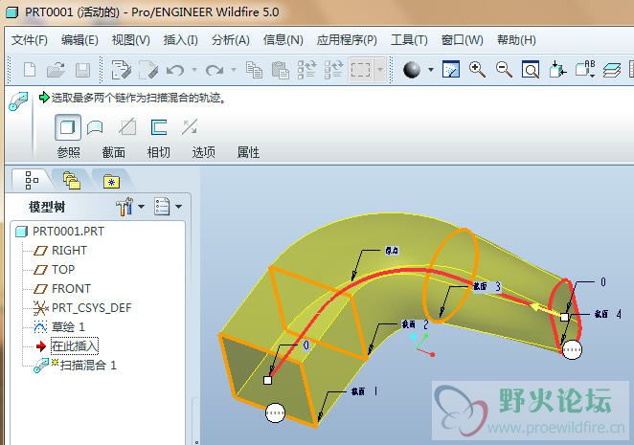The image size is (634, 445).
Task: Click the shading sphere display icon
Action: (412, 70)
